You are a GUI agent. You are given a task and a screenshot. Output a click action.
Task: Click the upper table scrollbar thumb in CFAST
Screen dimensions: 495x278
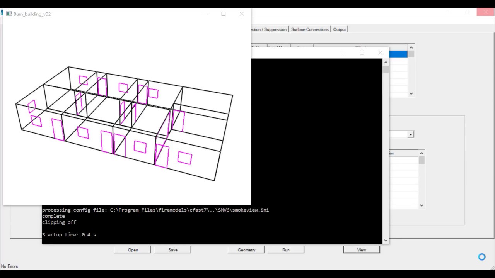point(411,54)
